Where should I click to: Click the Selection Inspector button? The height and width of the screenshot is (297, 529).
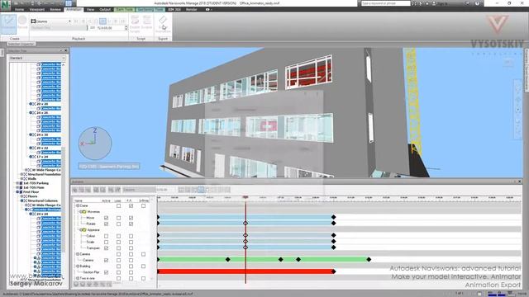pyautogui.click(x=21, y=44)
